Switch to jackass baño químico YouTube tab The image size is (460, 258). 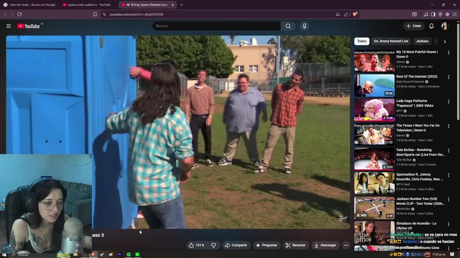pos(88,5)
